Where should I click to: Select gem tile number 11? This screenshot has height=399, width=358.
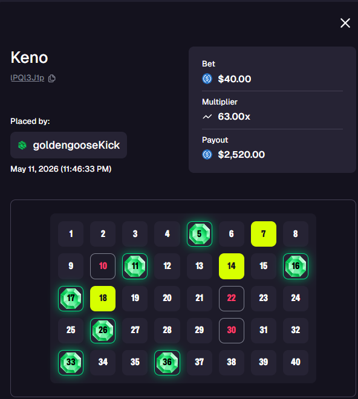click(135, 266)
